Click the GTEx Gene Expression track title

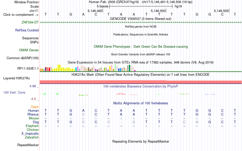coord(141,62)
